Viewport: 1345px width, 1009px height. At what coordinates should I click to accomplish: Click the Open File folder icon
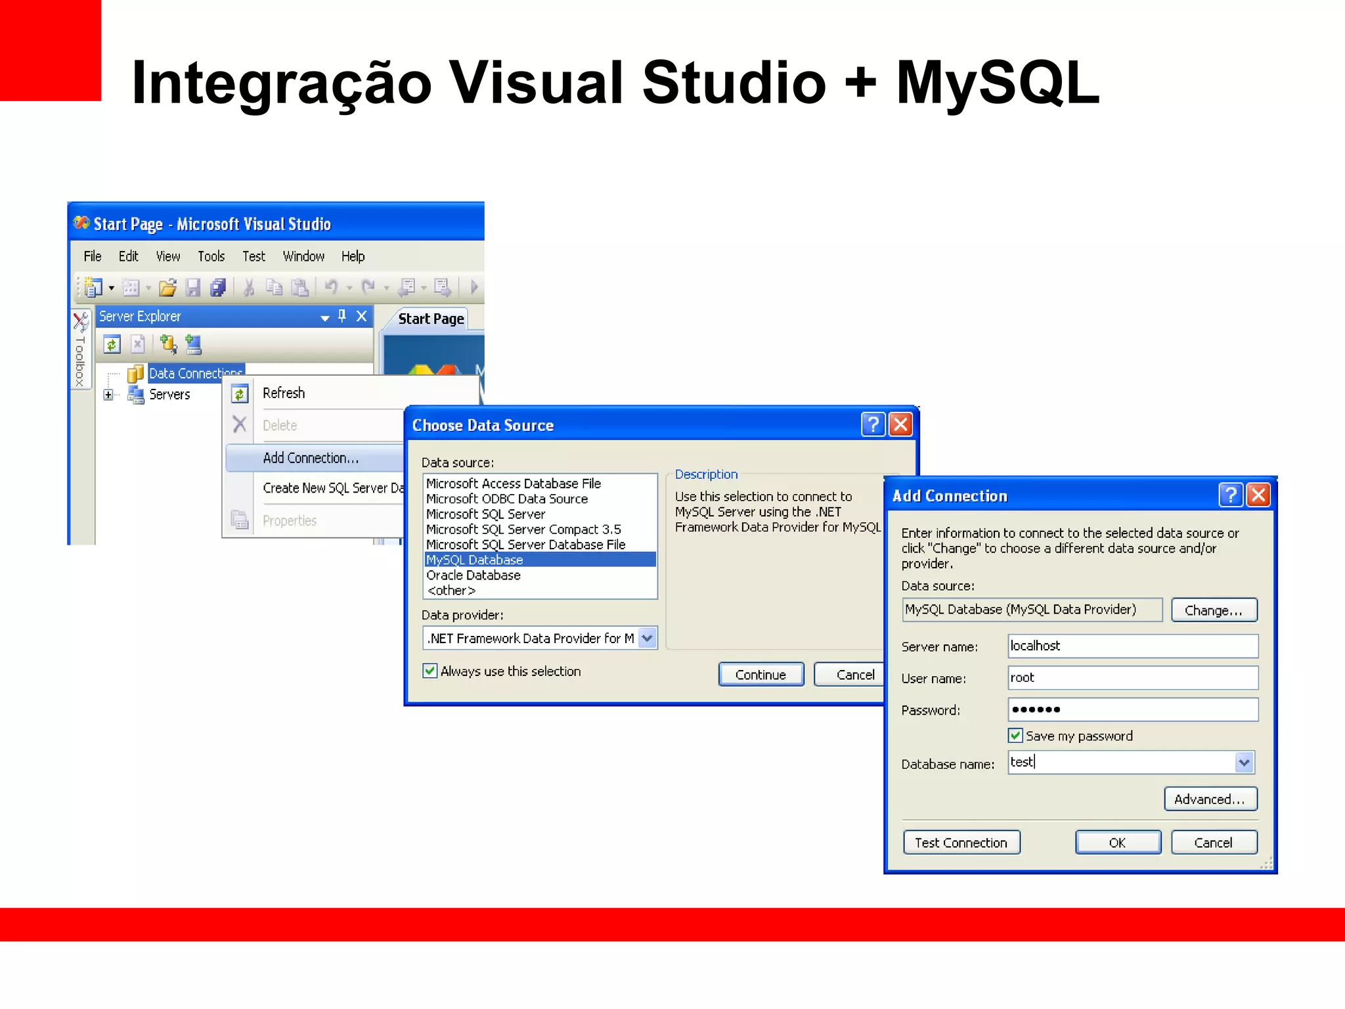tap(168, 287)
